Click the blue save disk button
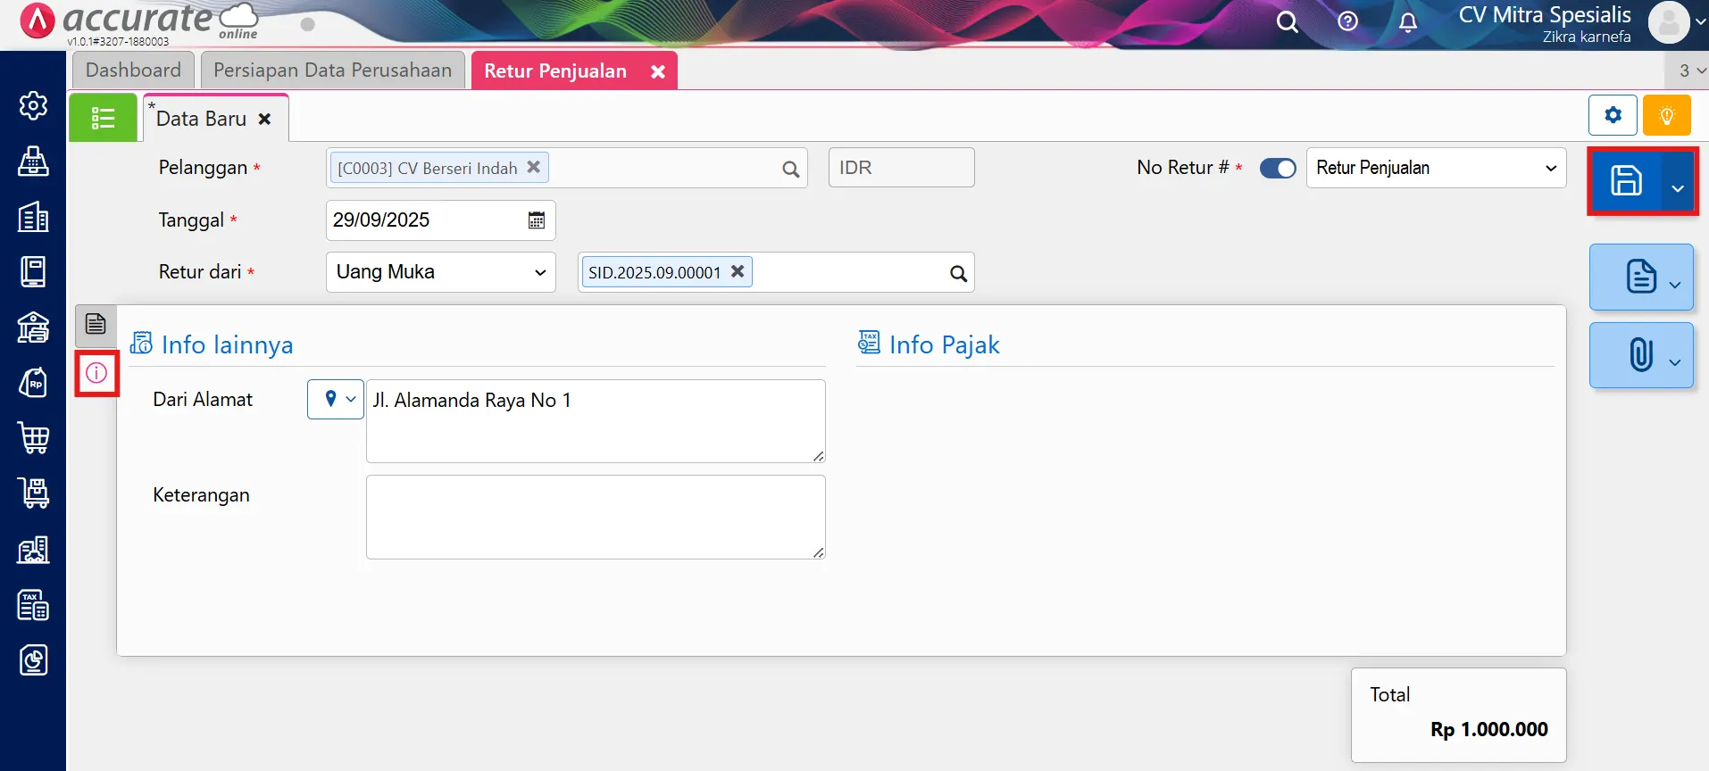The height and width of the screenshot is (771, 1709). [1625, 181]
